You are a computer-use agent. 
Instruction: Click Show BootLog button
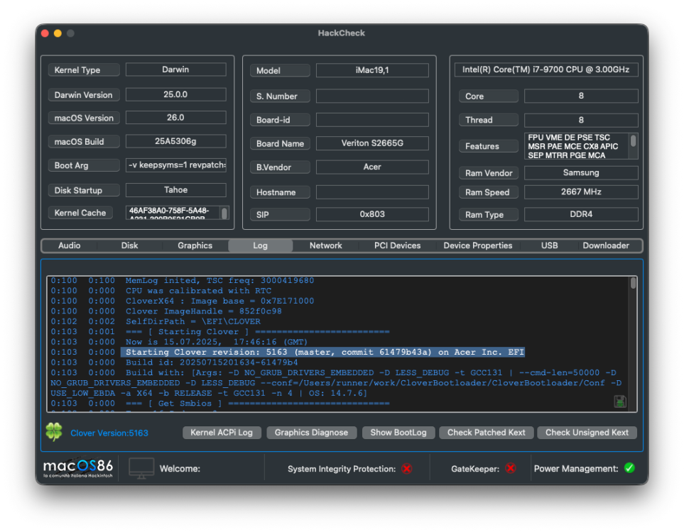398,433
